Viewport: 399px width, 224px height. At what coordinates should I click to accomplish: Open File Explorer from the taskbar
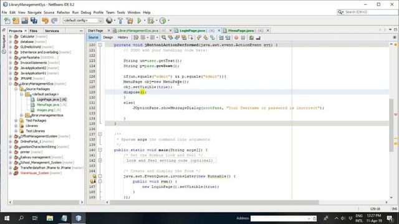pyautogui.click(x=50, y=218)
